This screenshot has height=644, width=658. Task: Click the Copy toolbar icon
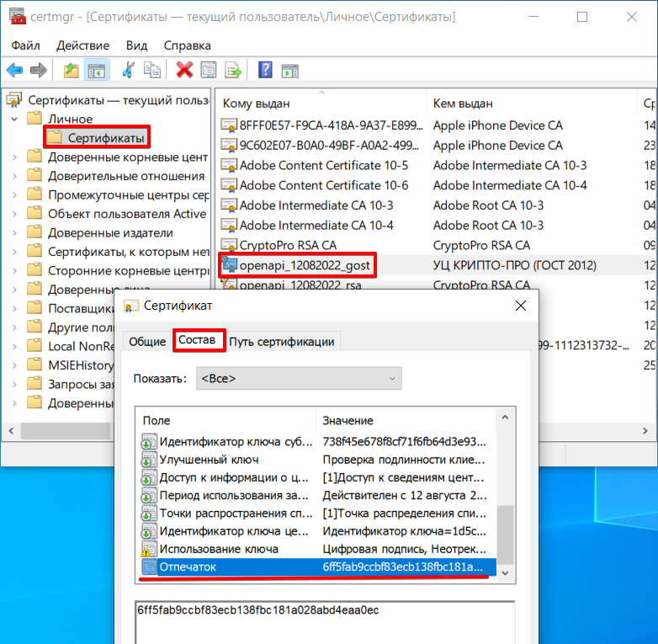[152, 70]
